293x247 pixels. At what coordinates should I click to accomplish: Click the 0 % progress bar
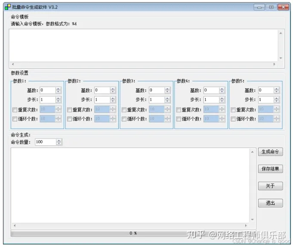pyautogui.click(x=133, y=233)
